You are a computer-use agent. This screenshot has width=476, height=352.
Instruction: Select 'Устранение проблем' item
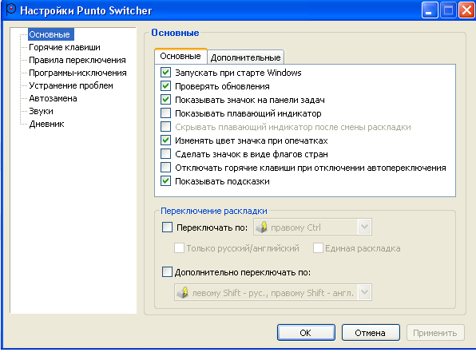(71, 85)
